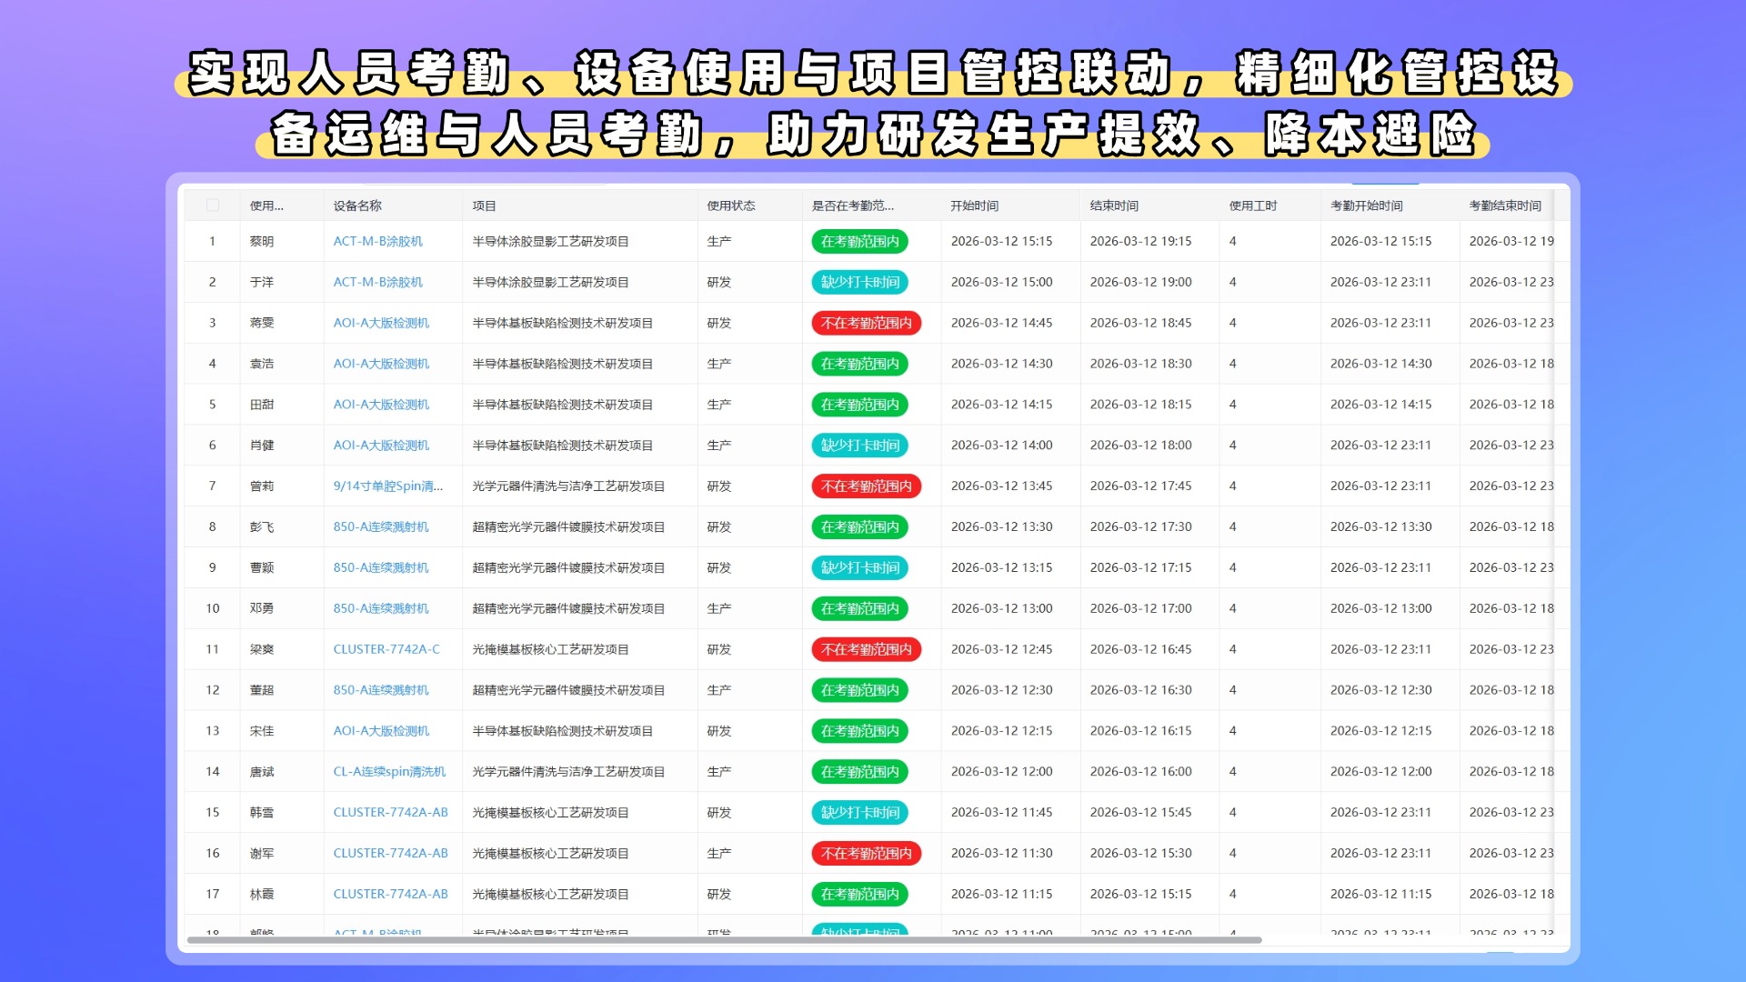
Task: Open AOI-A大版检测机 link in 肖健's row
Action: point(381,446)
